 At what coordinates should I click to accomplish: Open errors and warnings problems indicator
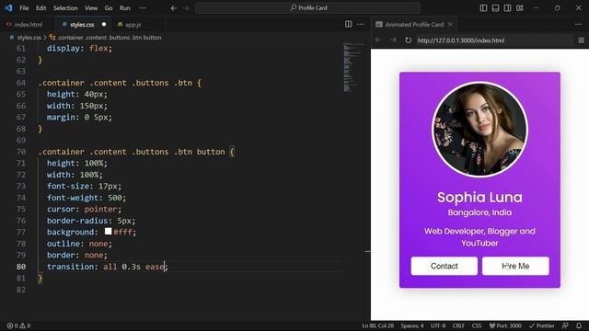click(x=18, y=325)
